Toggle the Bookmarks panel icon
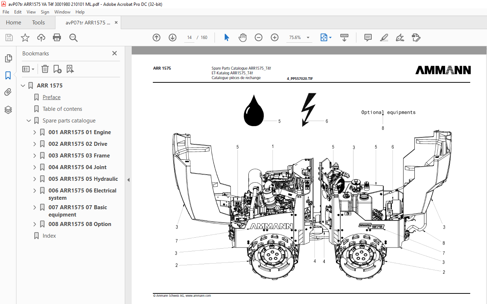Image resolution: width=487 pixels, height=304 pixels. pos(8,75)
